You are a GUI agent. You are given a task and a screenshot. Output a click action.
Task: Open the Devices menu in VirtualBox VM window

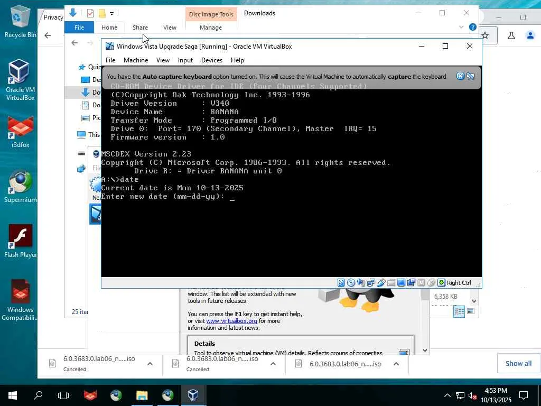tap(212, 60)
